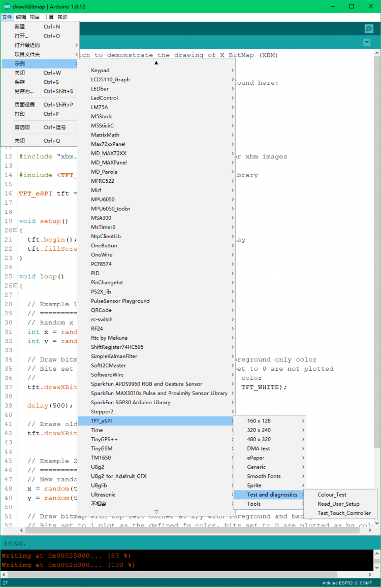
Task: Choose 保存 from the file menu
Action: (x=40, y=82)
